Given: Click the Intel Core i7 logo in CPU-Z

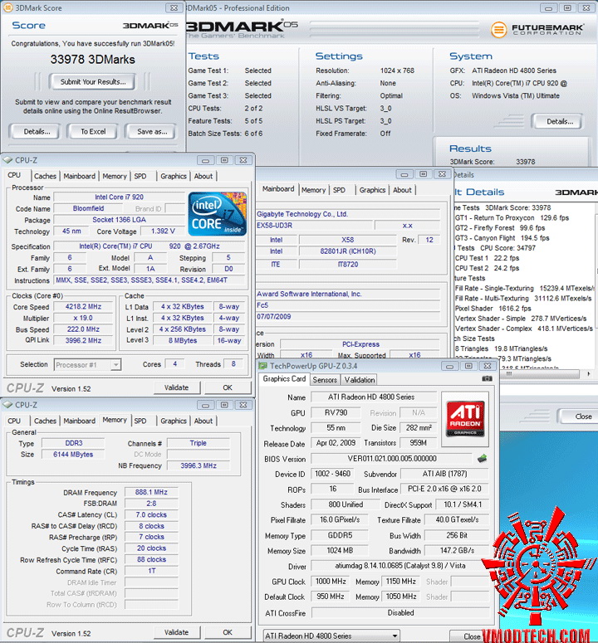Looking at the screenshot, I should 217,214.
